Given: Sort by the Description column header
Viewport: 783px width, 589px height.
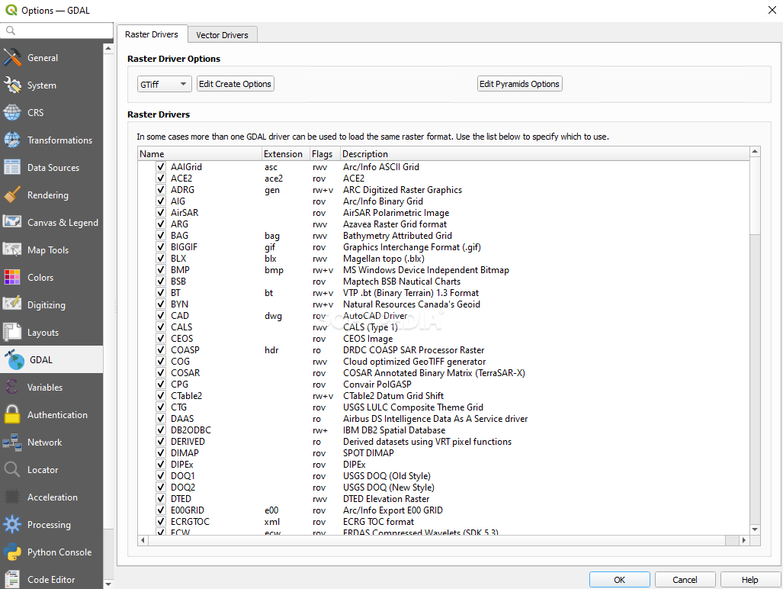Looking at the screenshot, I should [545, 154].
